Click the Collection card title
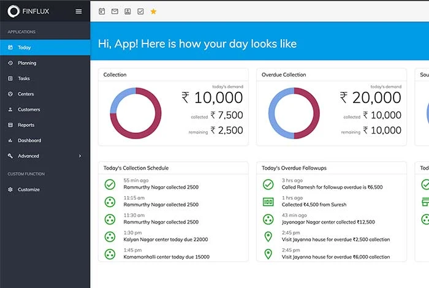Image resolution: width=429 pixels, height=288 pixels. 115,75
